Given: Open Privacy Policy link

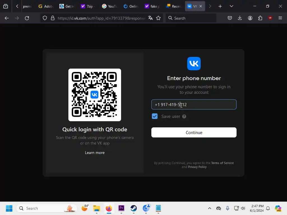Looking at the screenshot, I should (x=197, y=167).
